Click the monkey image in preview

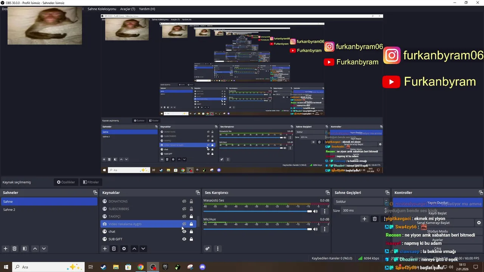tap(45, 26)
